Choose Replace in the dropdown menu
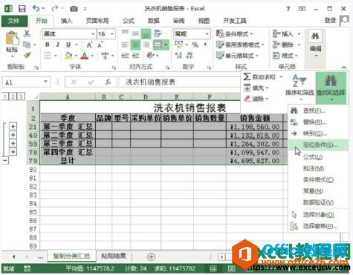Image resolution: width=353 pixels, height=275 pixels. [314, 122]
